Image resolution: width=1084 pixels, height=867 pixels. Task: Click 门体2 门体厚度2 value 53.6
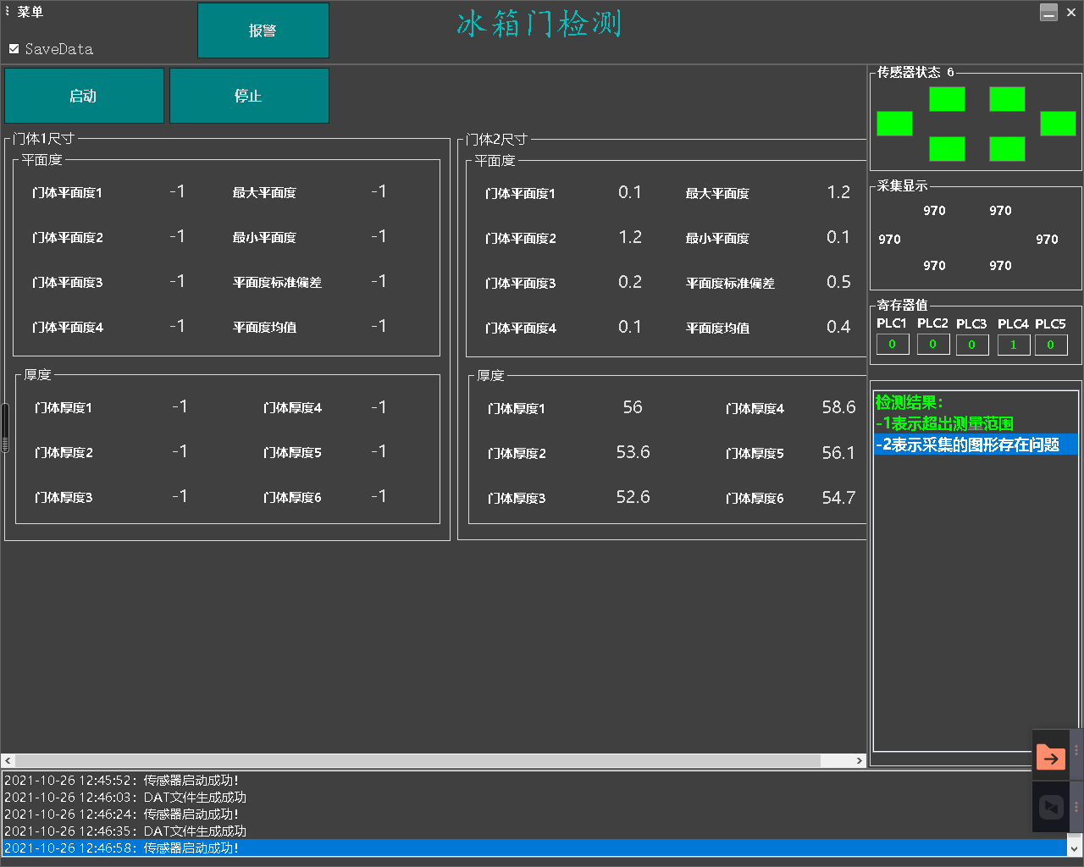[x=633, y=452]
